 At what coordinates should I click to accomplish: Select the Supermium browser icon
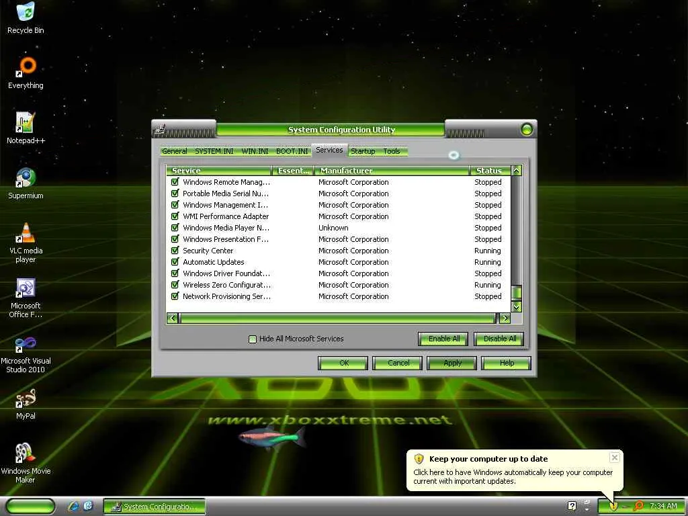tap(26, 183)
